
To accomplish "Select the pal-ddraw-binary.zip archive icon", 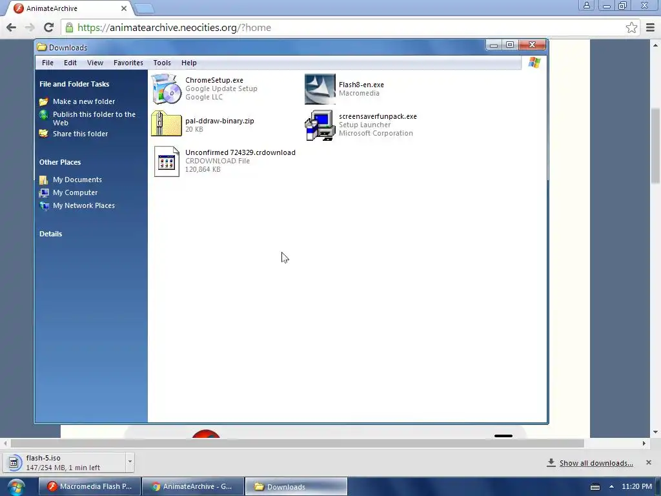I will click(167, 123).
